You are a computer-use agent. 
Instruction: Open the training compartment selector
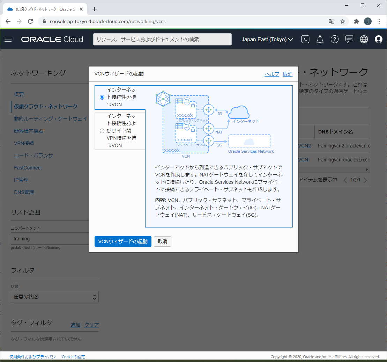tap(50, 239)
